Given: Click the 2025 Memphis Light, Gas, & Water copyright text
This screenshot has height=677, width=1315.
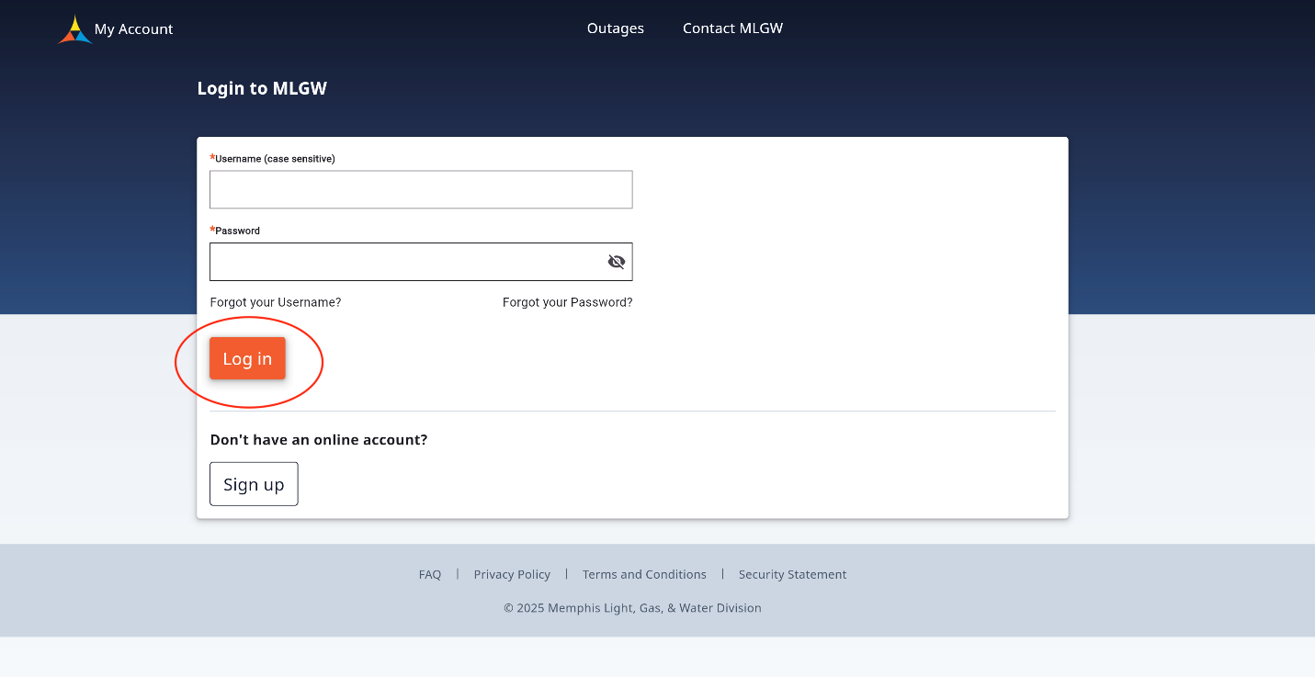Looking at the screenshot, I should coord(632,608).
